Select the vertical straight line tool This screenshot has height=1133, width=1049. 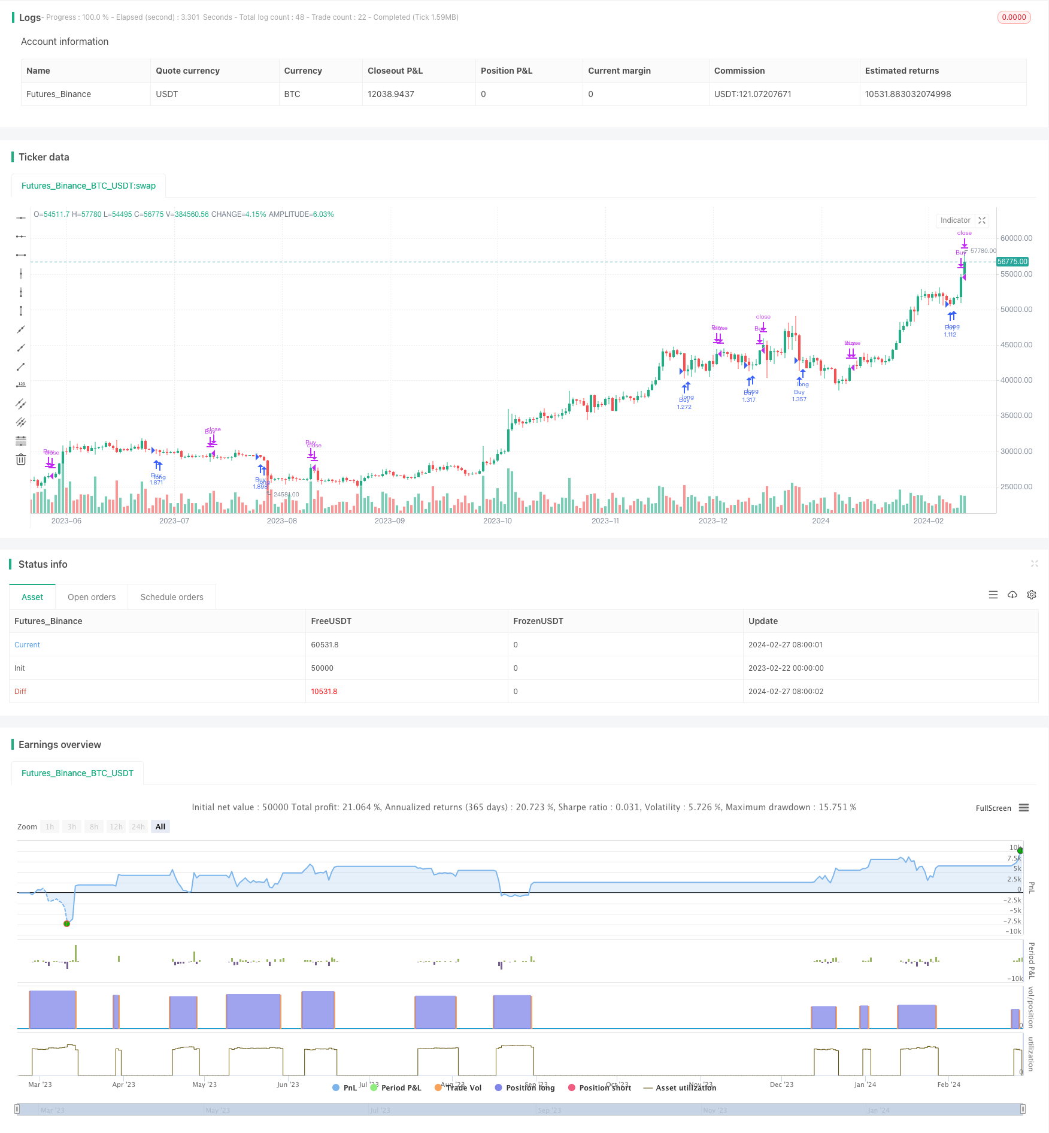click(x=21, y=274)
